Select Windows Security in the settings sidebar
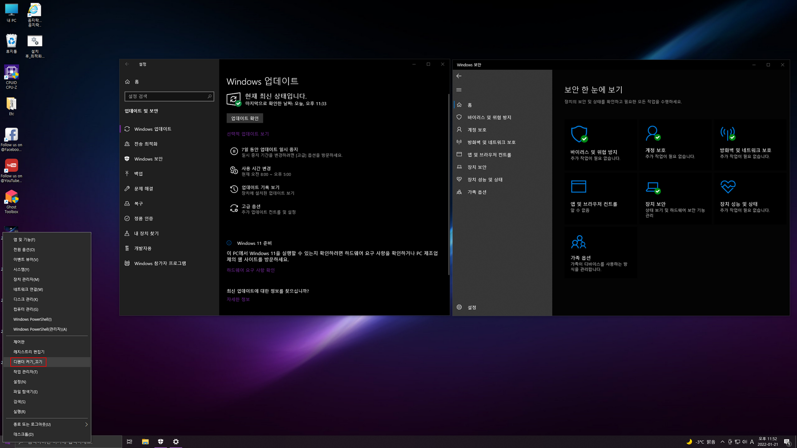 [x=169, y=159]
